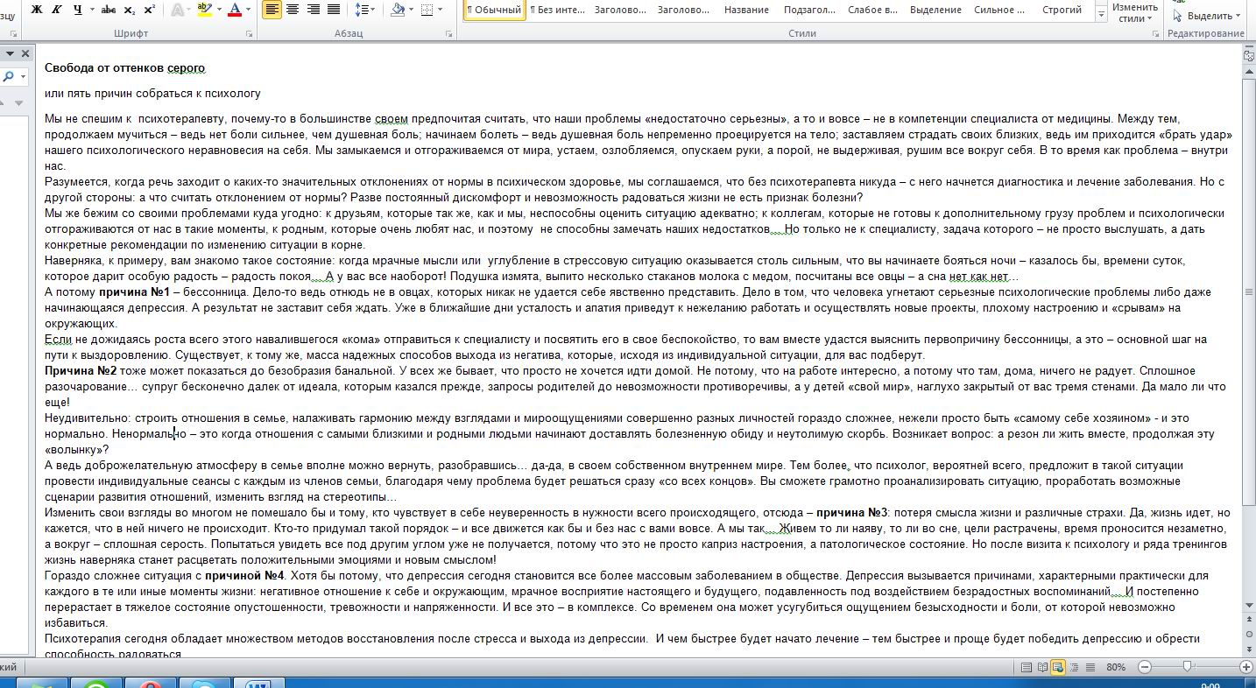Apply the Обычный style
Screen dimensions: 1256x688
494,10
